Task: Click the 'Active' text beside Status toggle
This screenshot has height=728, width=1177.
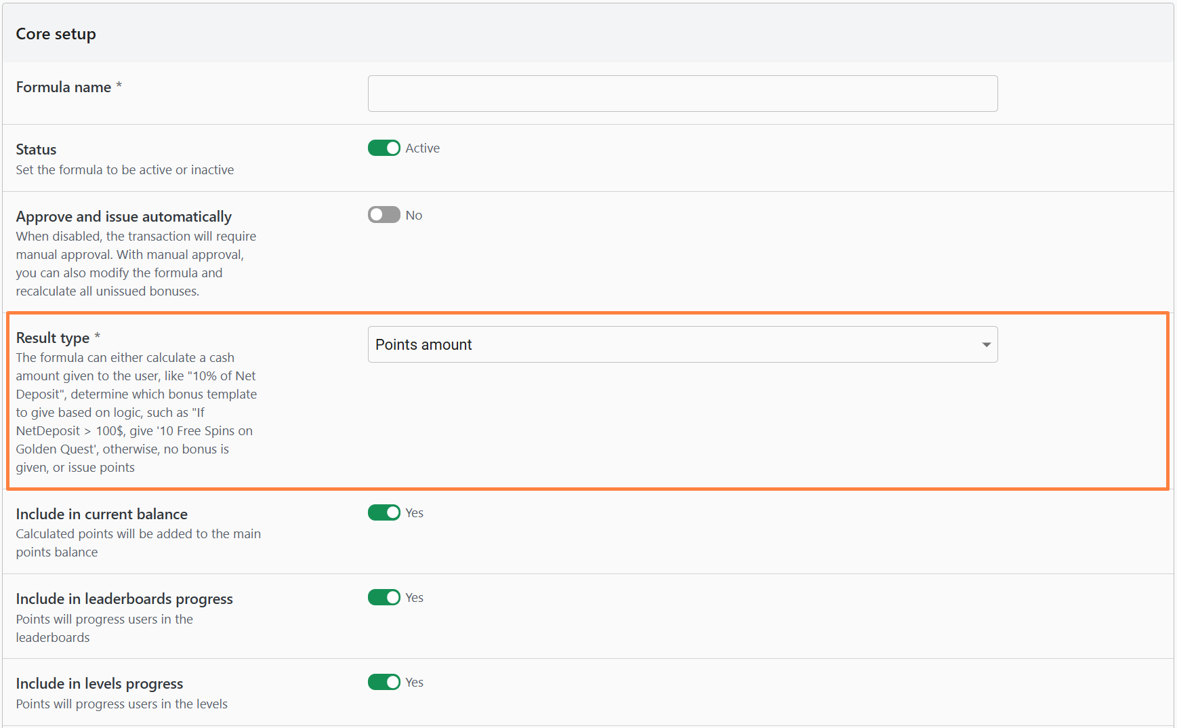Action: [x=422, y=148]
